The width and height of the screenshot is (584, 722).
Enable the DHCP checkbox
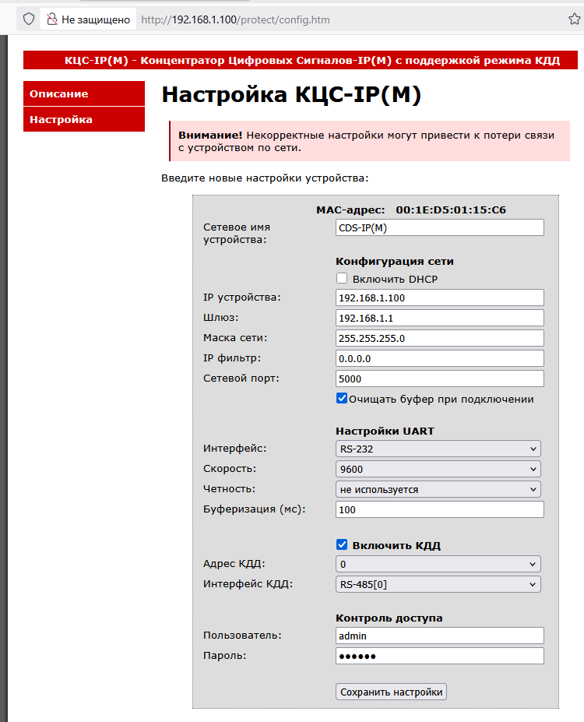click(342, 279)
